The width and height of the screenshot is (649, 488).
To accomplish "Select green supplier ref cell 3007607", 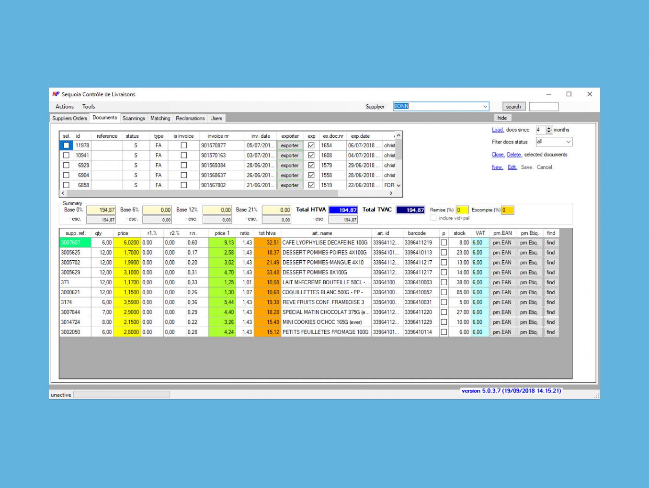I will [75, 243].
